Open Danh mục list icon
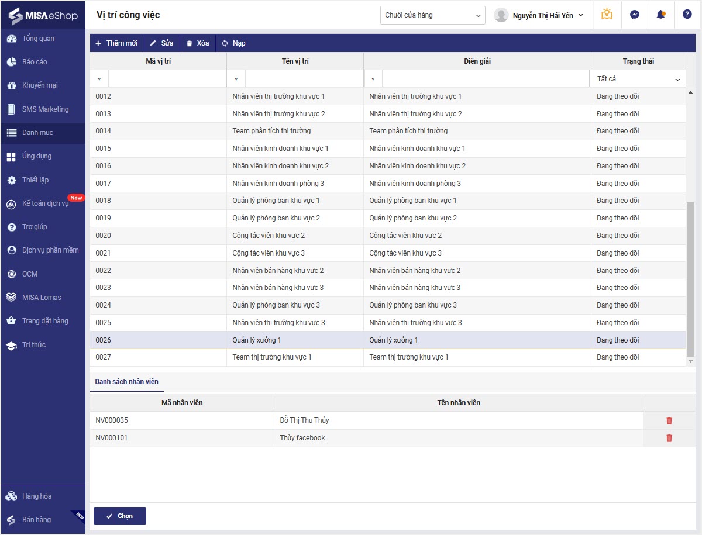Screen dimensions: 702x535 click(11, 133)
